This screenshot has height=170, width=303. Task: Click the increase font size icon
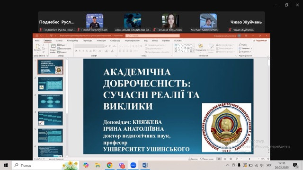(106, 46)
